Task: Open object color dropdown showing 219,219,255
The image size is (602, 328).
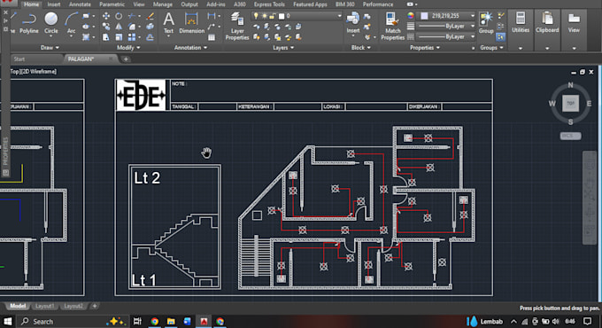Action: [x=472, y=16]
